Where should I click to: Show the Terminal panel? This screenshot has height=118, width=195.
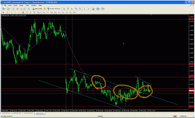coord(25,9)
